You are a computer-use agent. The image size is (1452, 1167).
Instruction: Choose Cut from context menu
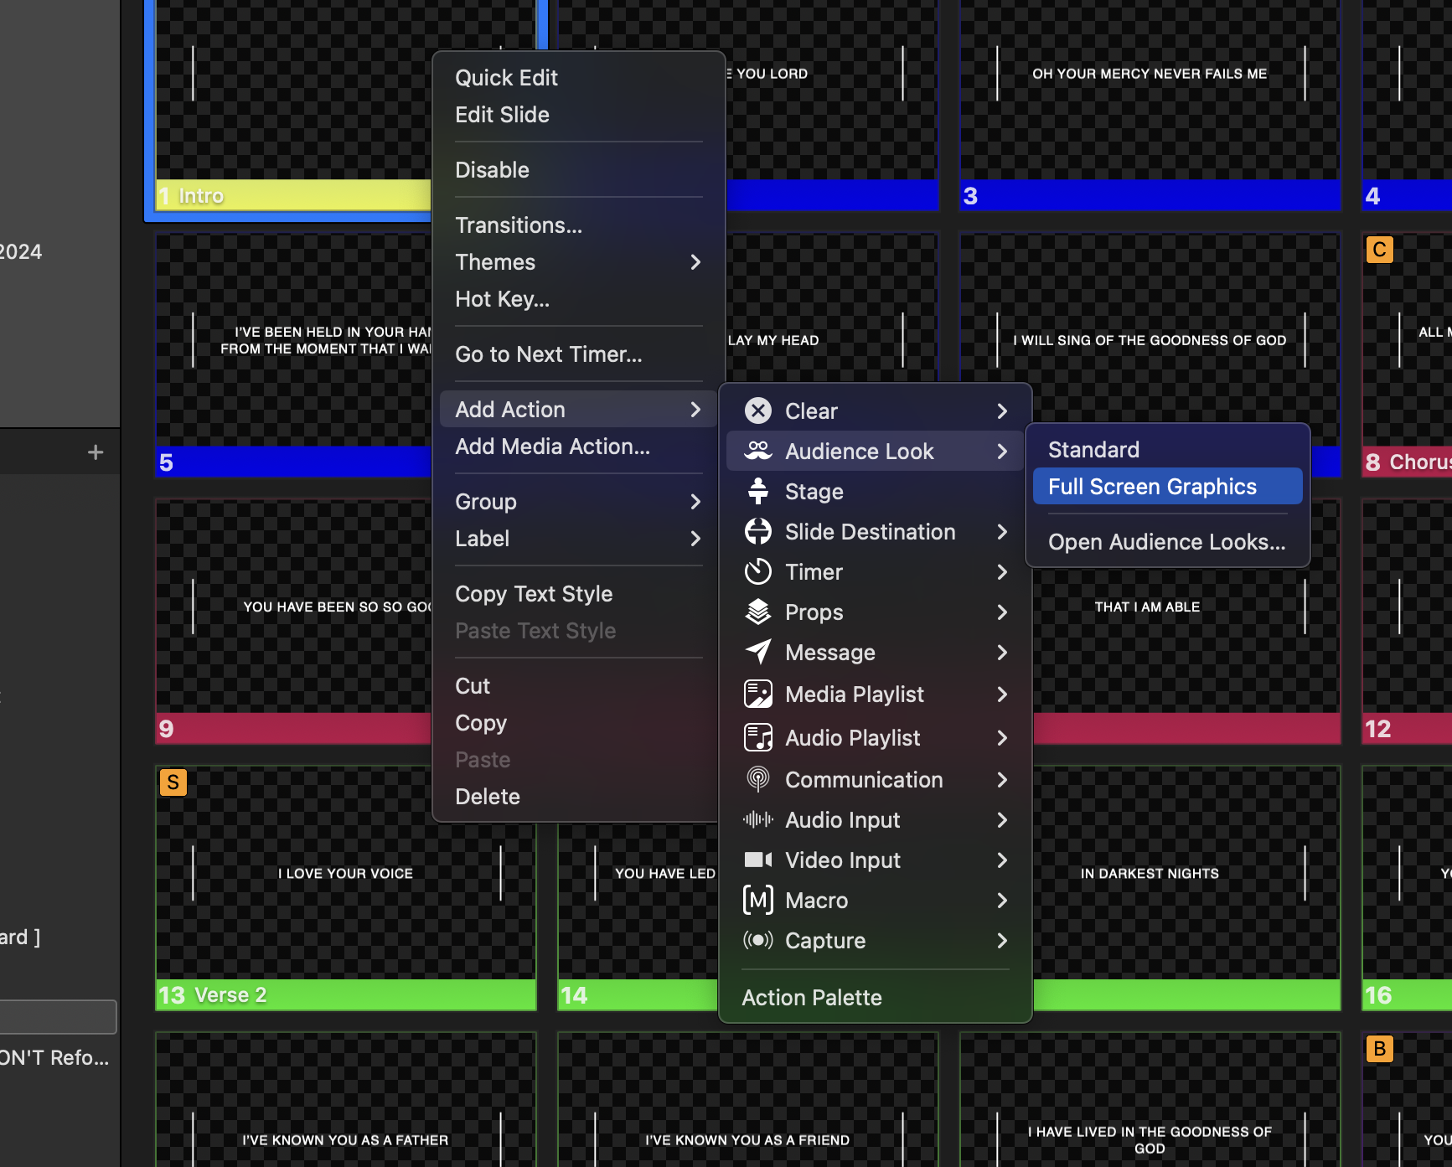578,686
